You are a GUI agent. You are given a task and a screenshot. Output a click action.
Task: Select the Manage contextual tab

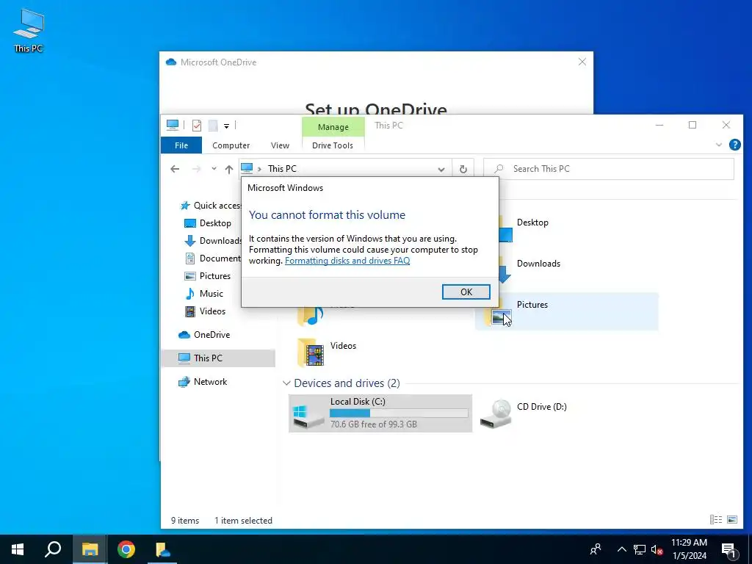[x=333, y=127]
